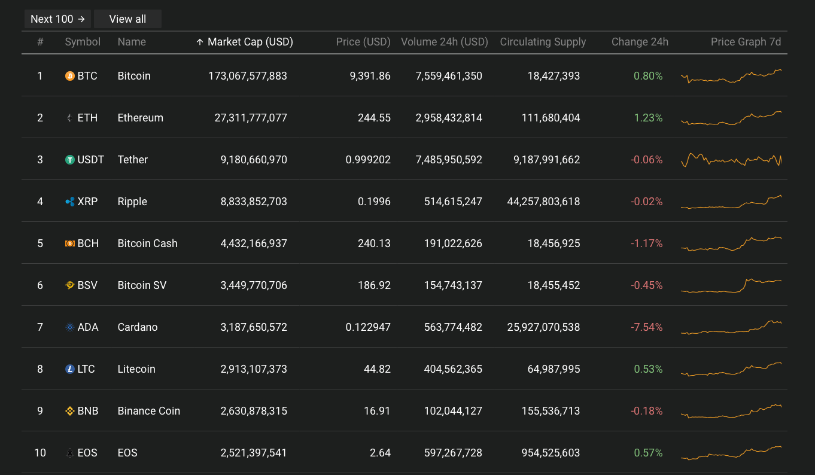
Task: Click the EOS coin icon
Action: click(70, 453)
